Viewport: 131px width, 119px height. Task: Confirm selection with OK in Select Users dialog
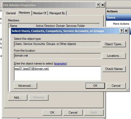(x=95, y=86)
